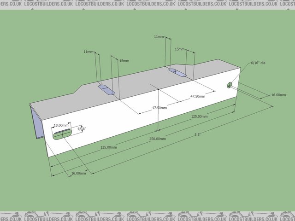This screenshot has width=295, height=221.
Task: Click the 6/16" height label beside the front slot
Action: 82,129
